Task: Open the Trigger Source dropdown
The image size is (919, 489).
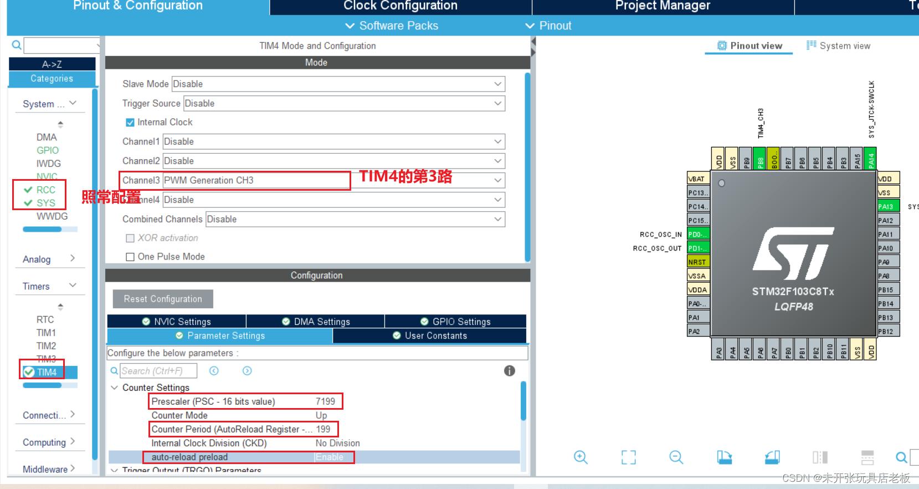Action: click(x=344, y=103)
